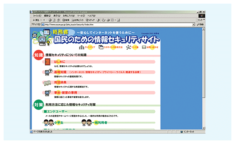
Task: Open the はじめに link
Action: click(60, 62)
